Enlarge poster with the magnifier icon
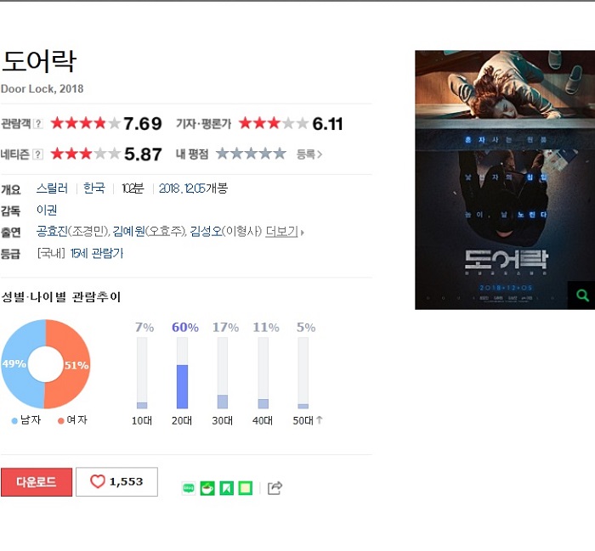595x551 pixels. pos(582,295)
